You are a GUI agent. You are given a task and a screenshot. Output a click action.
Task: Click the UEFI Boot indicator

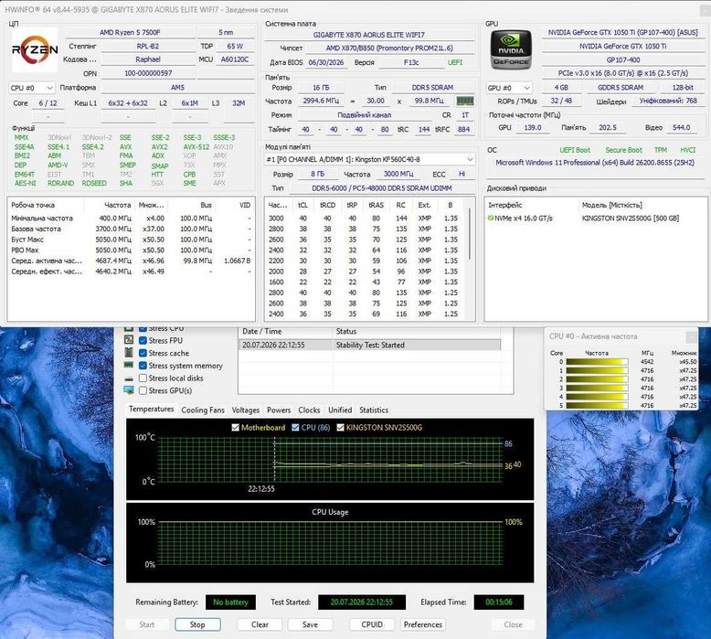pyautogui.click(x=575, y=150)
